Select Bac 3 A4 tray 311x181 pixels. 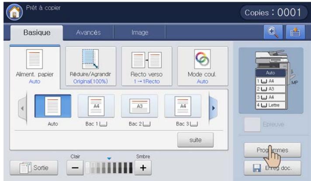click(183, 108)
